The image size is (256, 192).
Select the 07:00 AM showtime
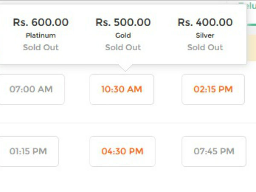[x=31, y=90]
